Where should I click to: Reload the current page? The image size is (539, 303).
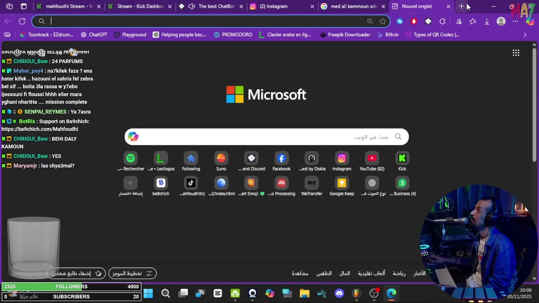[22, 21]
